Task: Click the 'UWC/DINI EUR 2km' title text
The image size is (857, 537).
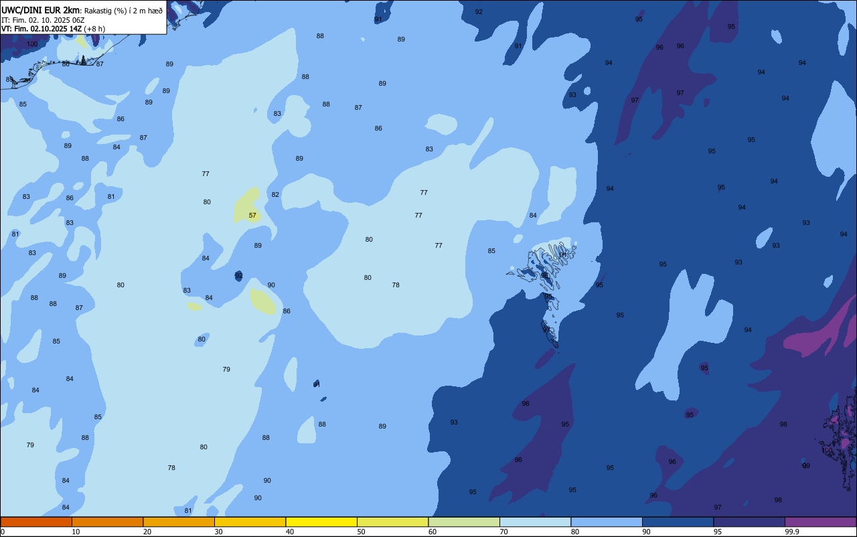Action: coord(41,10)
